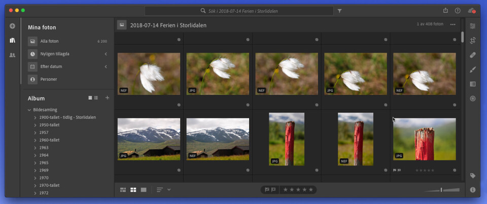Screen dimensions: 487x204
Task: Select the Crop and rotate tool
Action: coord(473,41)
